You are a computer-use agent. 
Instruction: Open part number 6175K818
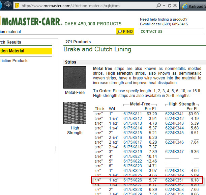click(133, 147)
